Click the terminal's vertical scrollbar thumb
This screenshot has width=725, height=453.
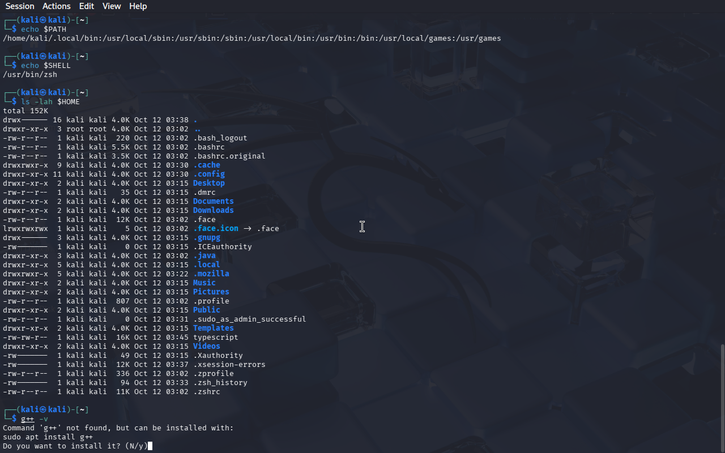click(722, 396)
